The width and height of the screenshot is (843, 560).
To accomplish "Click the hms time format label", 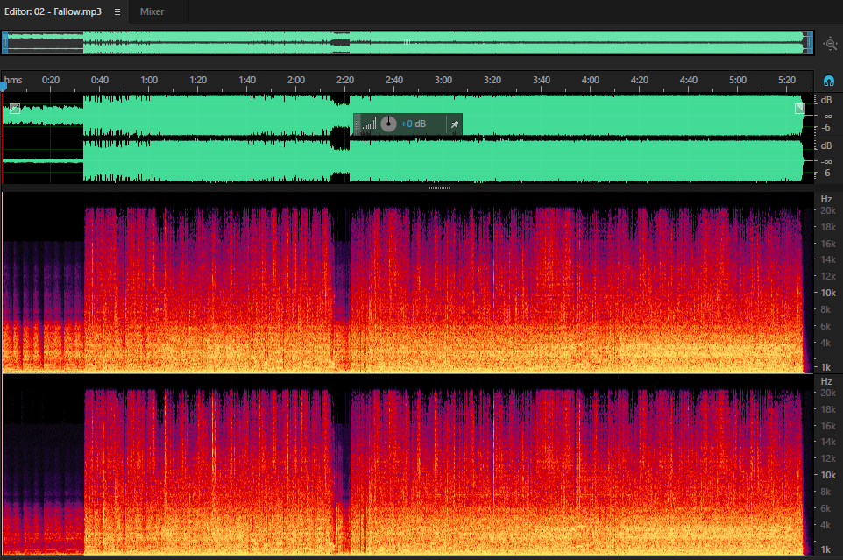I will coord(13,80).
